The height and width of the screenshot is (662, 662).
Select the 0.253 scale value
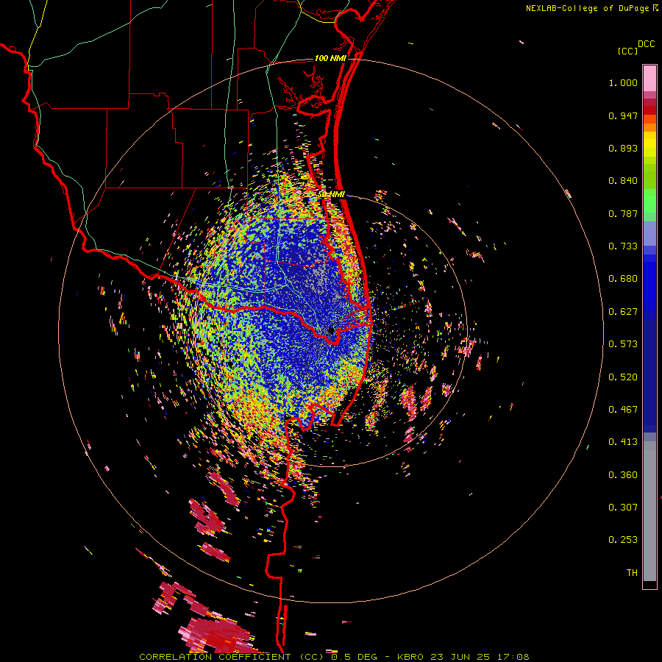(x=623, y=540)
